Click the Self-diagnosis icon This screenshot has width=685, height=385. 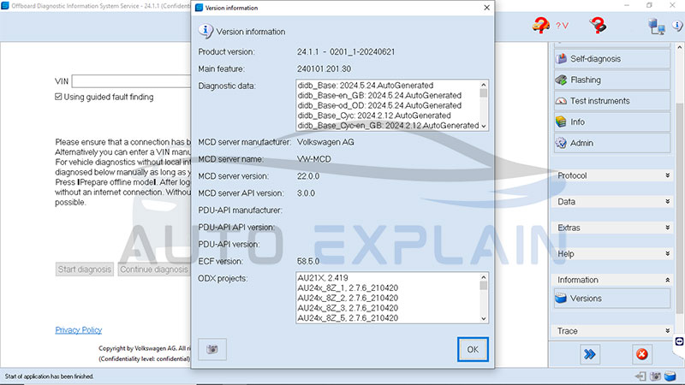click(x=561, y=58)
